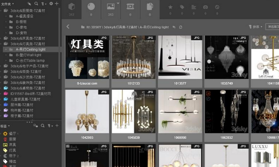This screenshot has height=167, width=279.
Task: Expand the A-吊灯Ceiling light folder
Action: (x=6, y=49)
